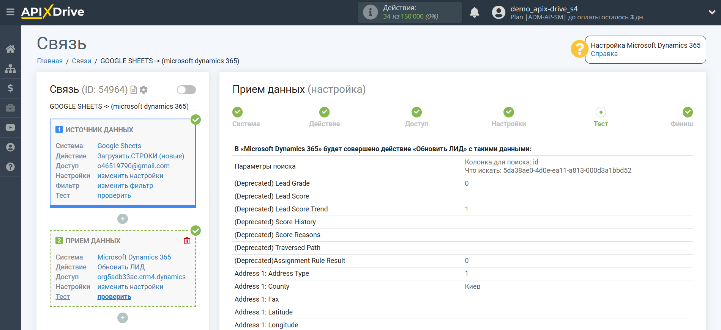
Task: Go to the Связи breadcrumb
Action: coord(82,61)
